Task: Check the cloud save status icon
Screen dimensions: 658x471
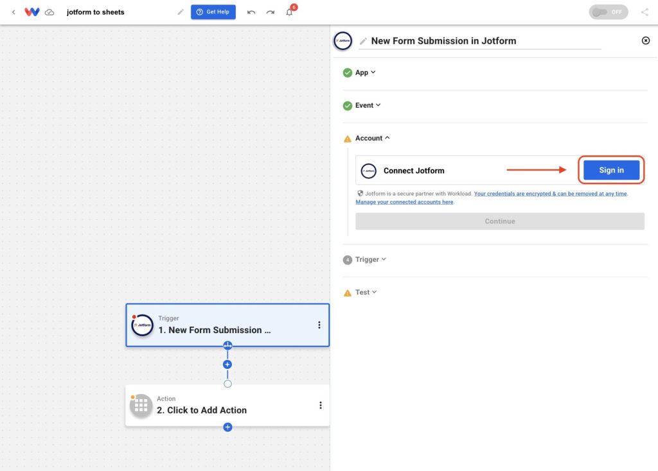Action: click(x=49, y=12)
